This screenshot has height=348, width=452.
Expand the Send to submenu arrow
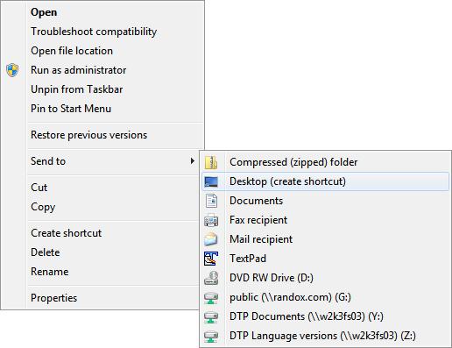[192, 161]
